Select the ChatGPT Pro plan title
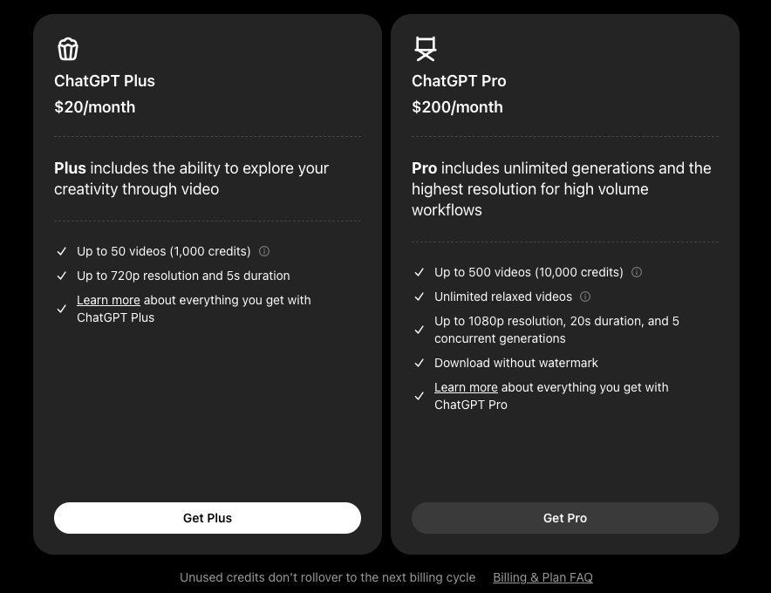 pyautogui.click(x=459, y=81)
